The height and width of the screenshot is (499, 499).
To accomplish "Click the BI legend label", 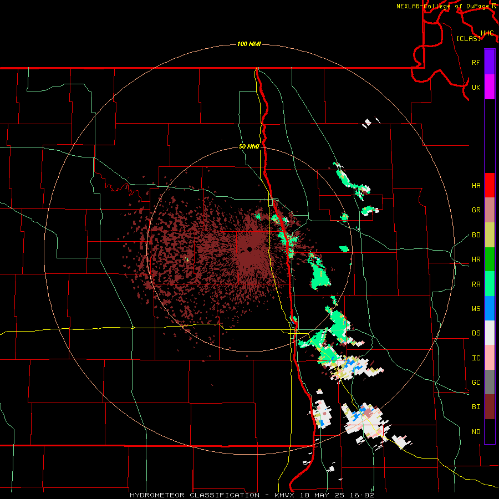I will [476, 407].
